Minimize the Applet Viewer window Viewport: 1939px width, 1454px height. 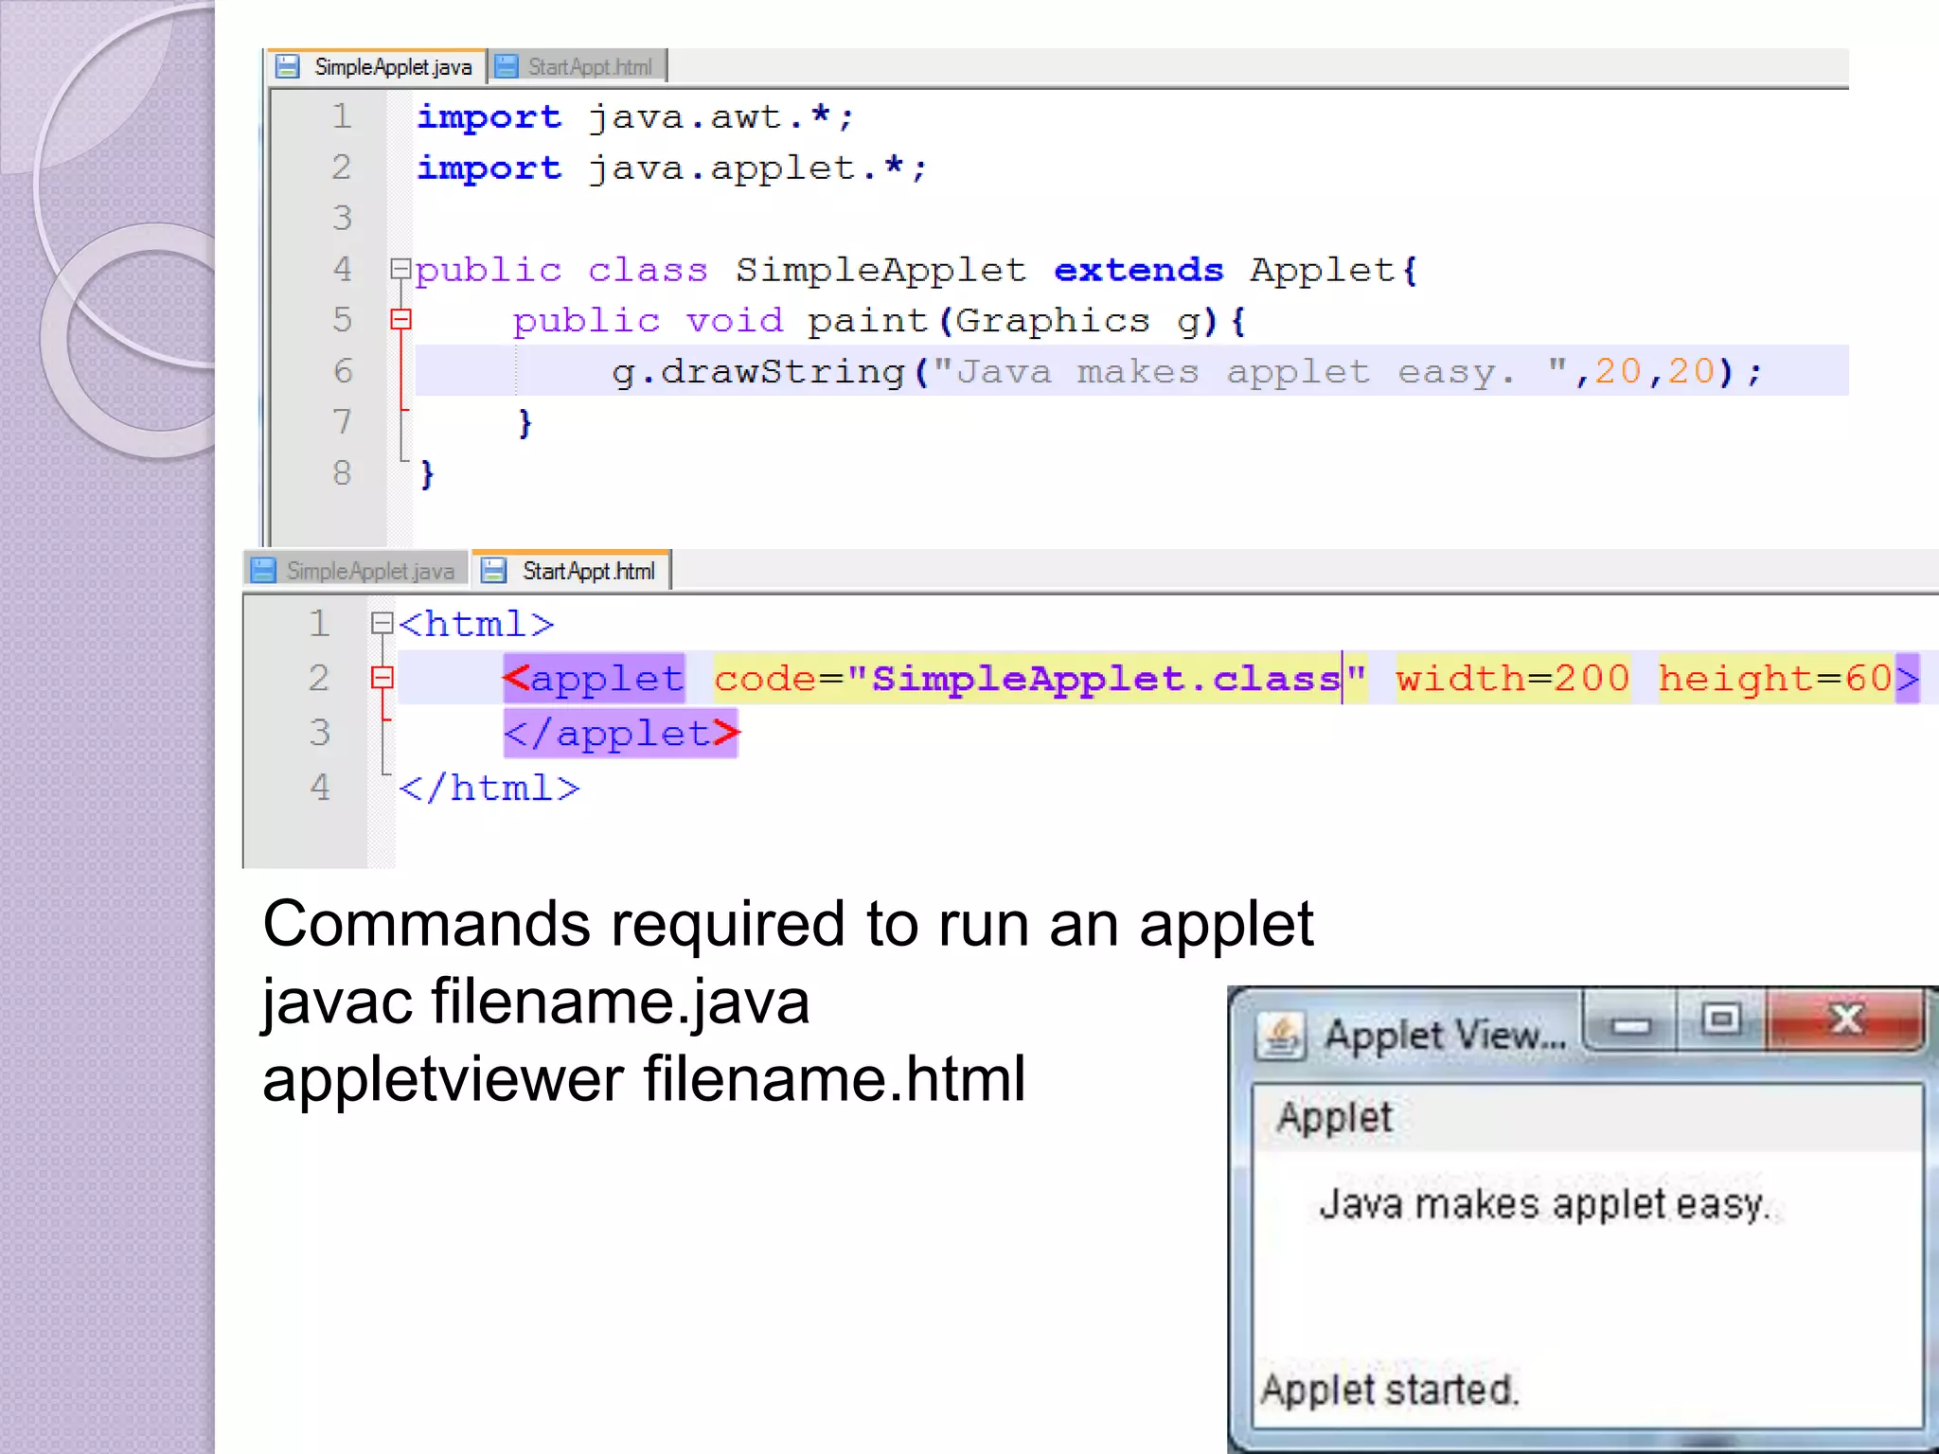[x=1630, y=1022]
